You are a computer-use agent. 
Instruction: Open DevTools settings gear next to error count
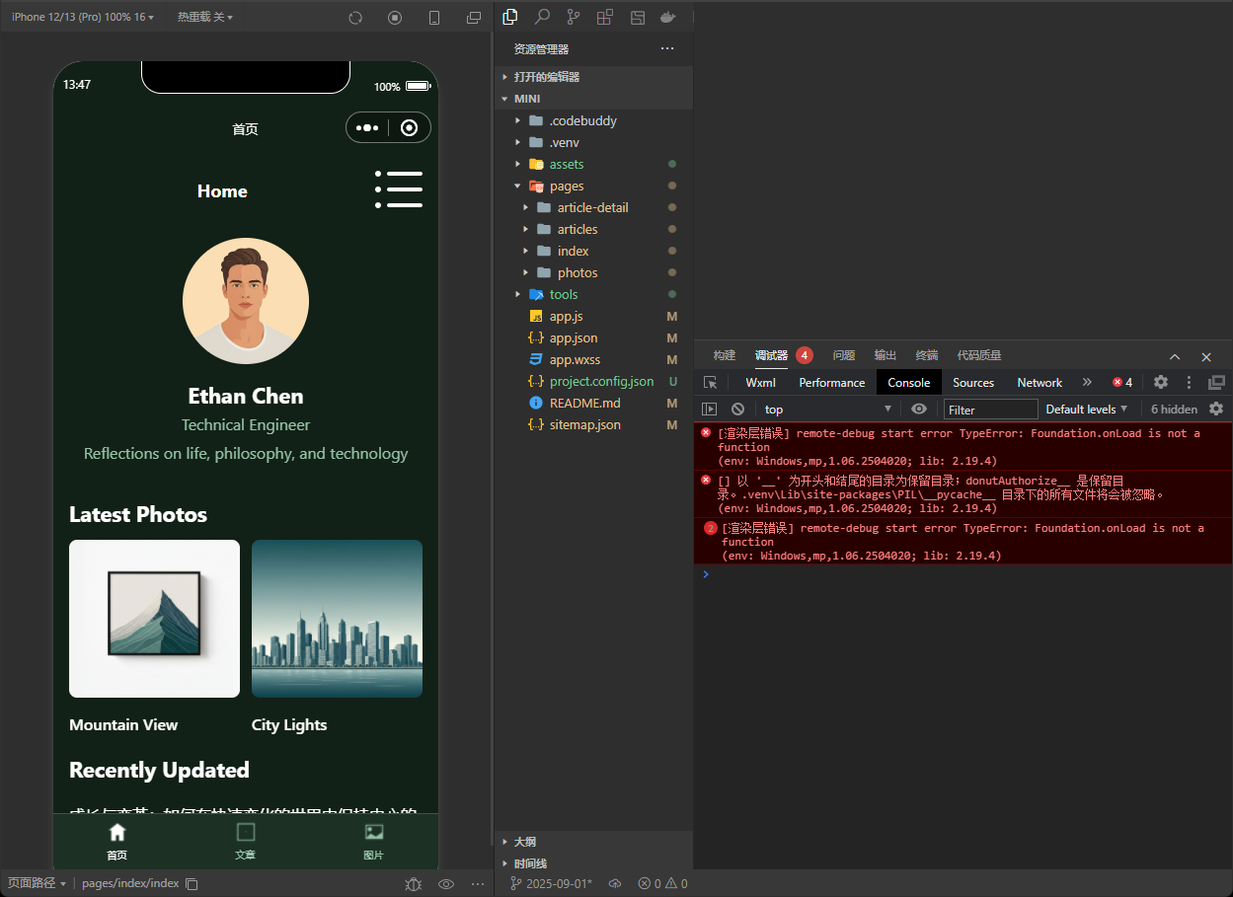[x=1161, y=382]
